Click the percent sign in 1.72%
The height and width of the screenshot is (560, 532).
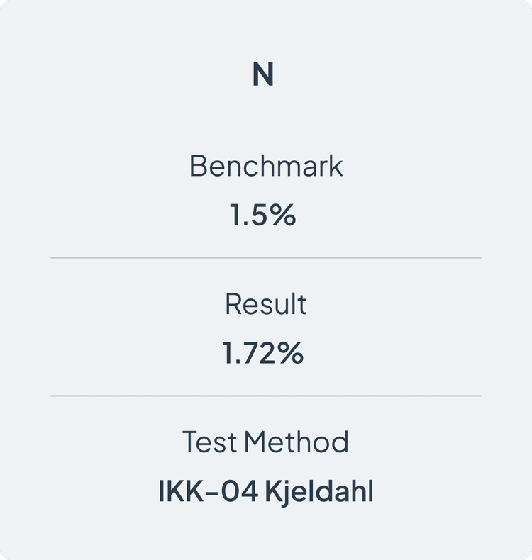pos(292,353)
